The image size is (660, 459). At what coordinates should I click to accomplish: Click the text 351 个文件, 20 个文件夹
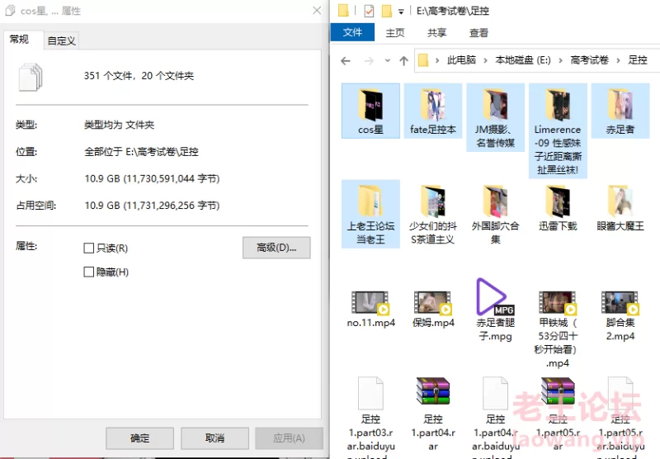(139, 76)
